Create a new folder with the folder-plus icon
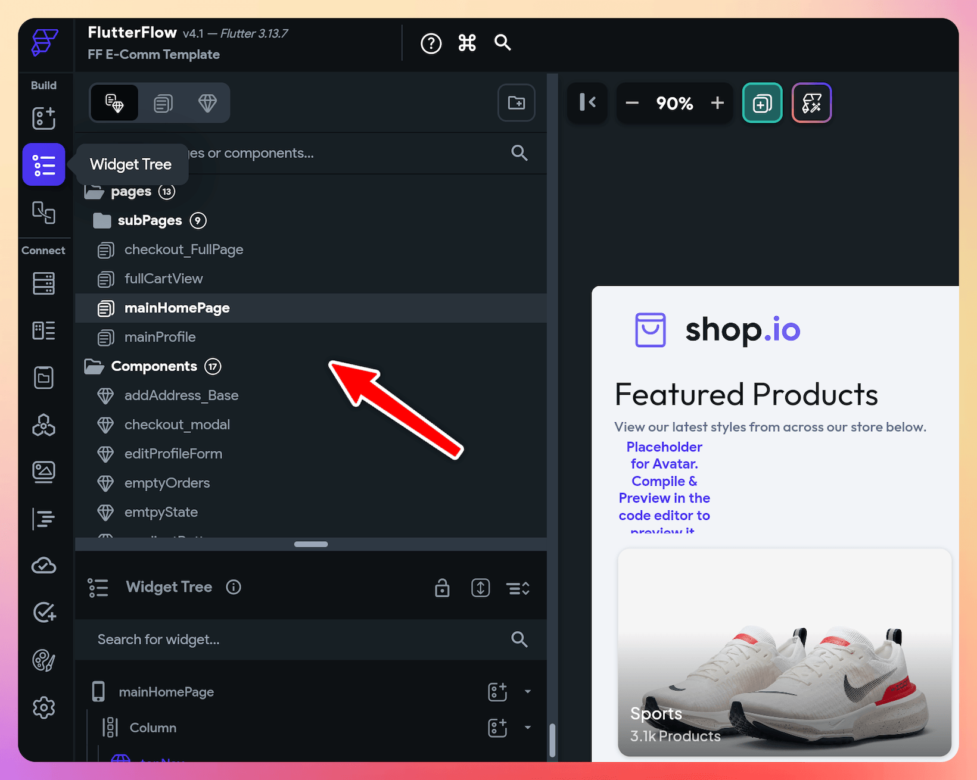 tap(516, 102)
